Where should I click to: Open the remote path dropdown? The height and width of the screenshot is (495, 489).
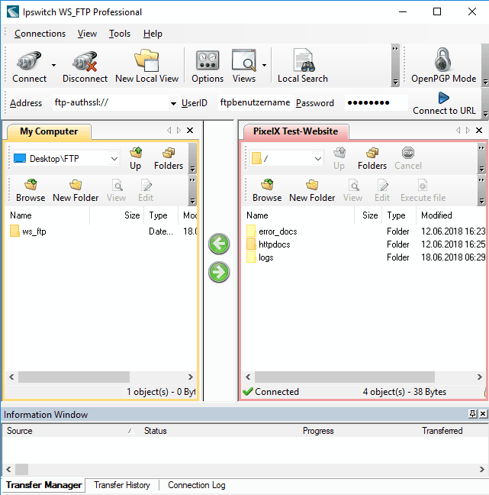pyautogui.click(x=318, y=158)
